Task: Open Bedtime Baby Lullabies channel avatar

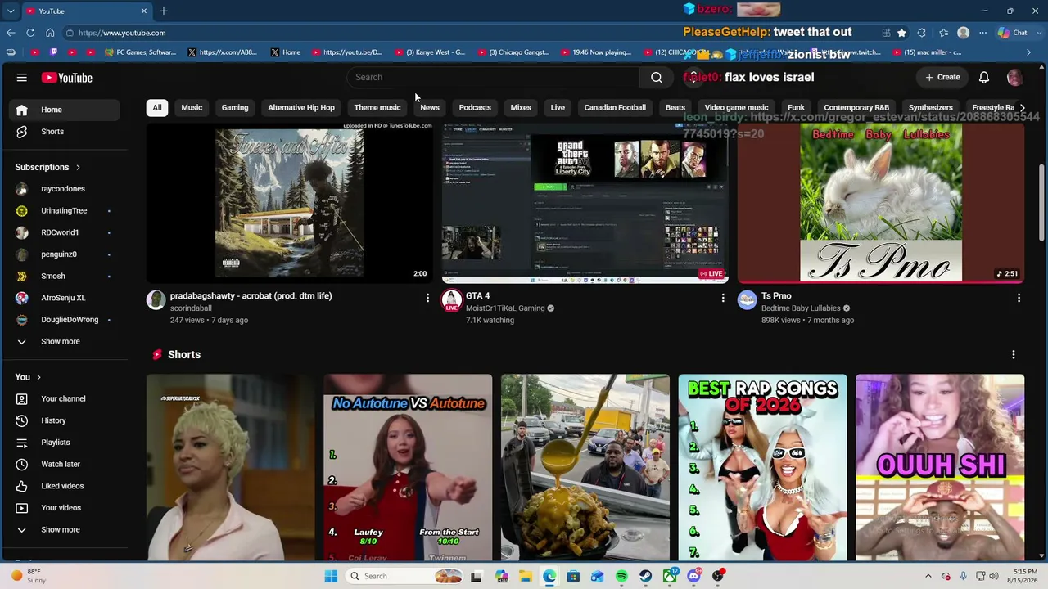Action: click(x=747, y=299)
